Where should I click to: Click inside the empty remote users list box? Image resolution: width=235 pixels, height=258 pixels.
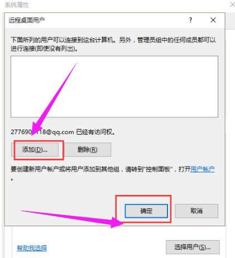click(x=114, y=87)
